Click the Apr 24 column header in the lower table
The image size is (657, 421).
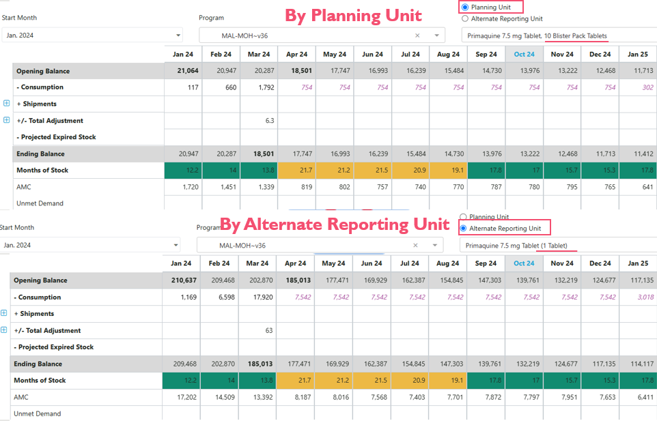[x=296, y=263]
